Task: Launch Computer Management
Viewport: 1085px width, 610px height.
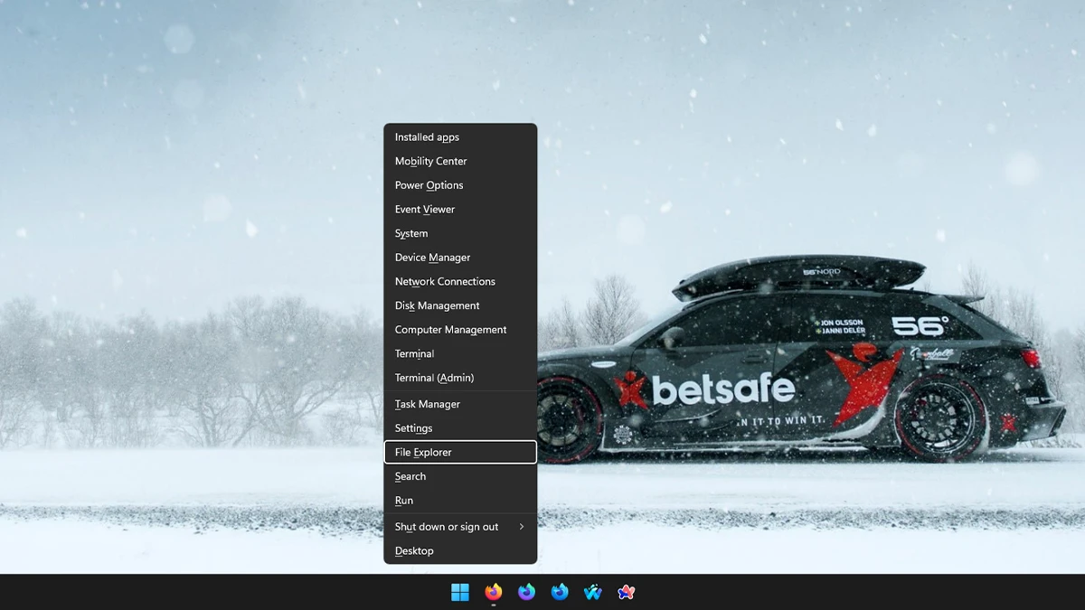Action: 460,330
